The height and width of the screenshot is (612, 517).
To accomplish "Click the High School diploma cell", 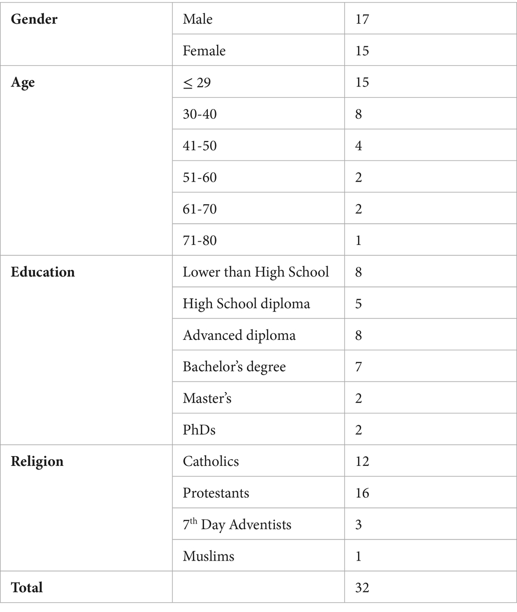I will coord(246,304).
